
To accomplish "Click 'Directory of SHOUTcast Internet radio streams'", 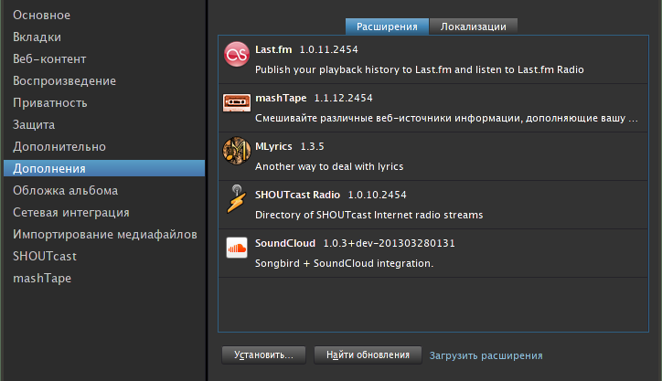I will pos(368,216).
